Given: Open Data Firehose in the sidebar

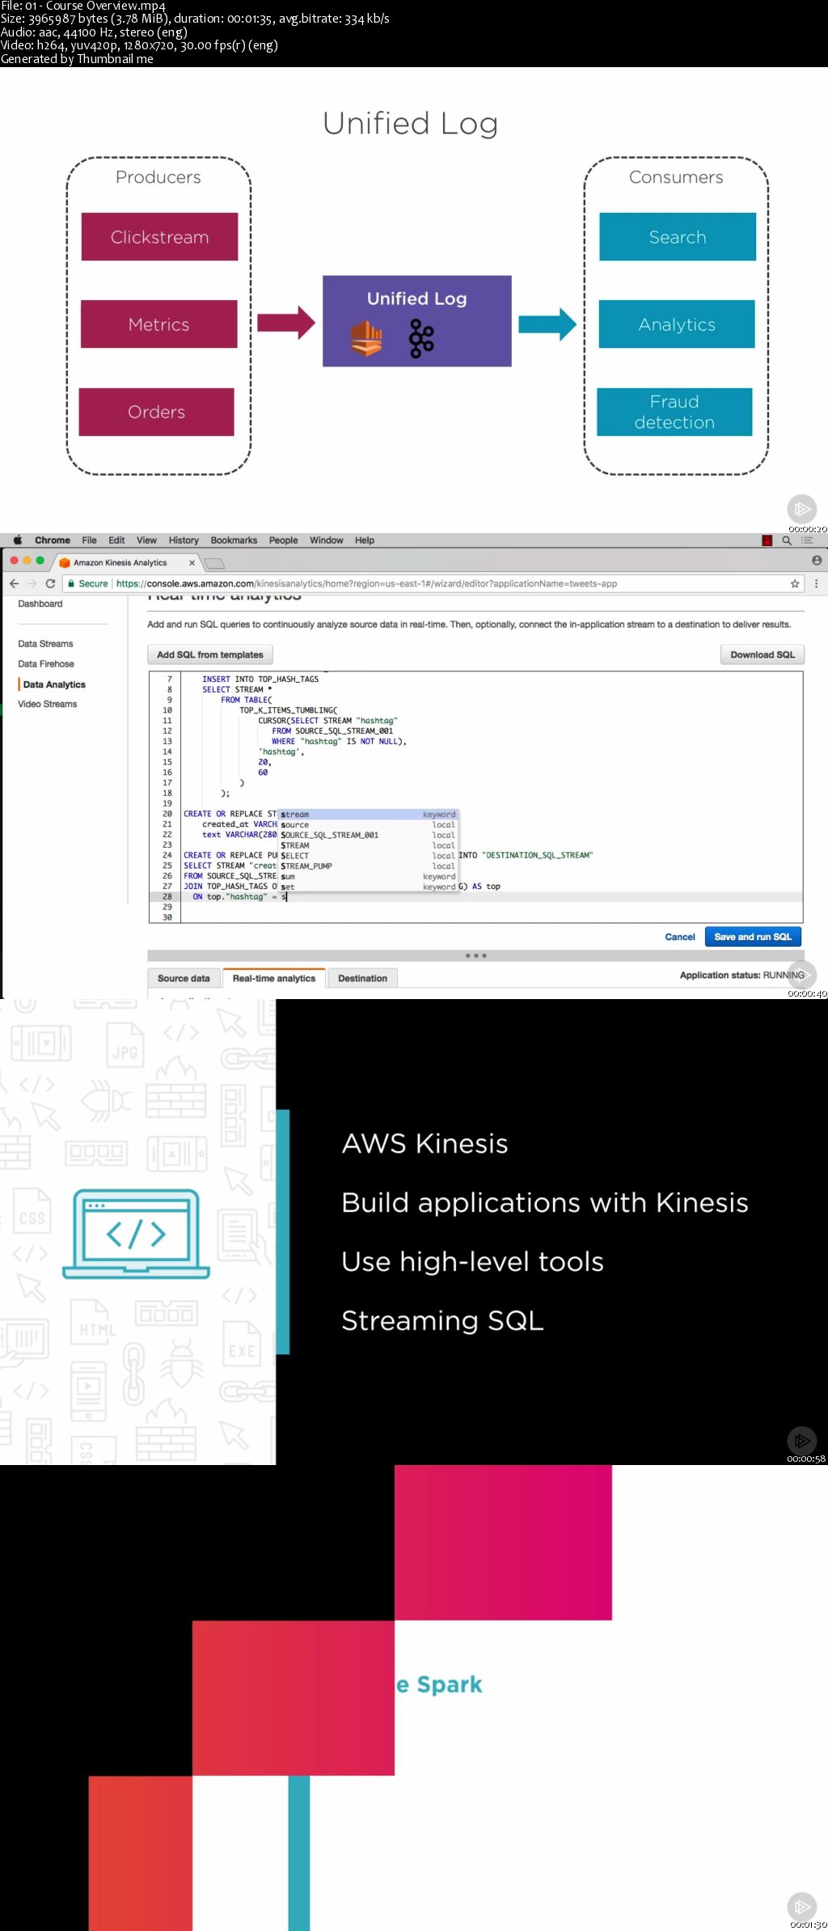Looking at the screenshot, I should click(x=46, y=664).
